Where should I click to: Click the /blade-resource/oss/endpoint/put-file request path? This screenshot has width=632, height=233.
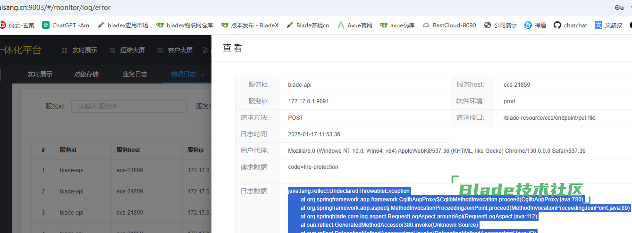click(x=549, y=118)
